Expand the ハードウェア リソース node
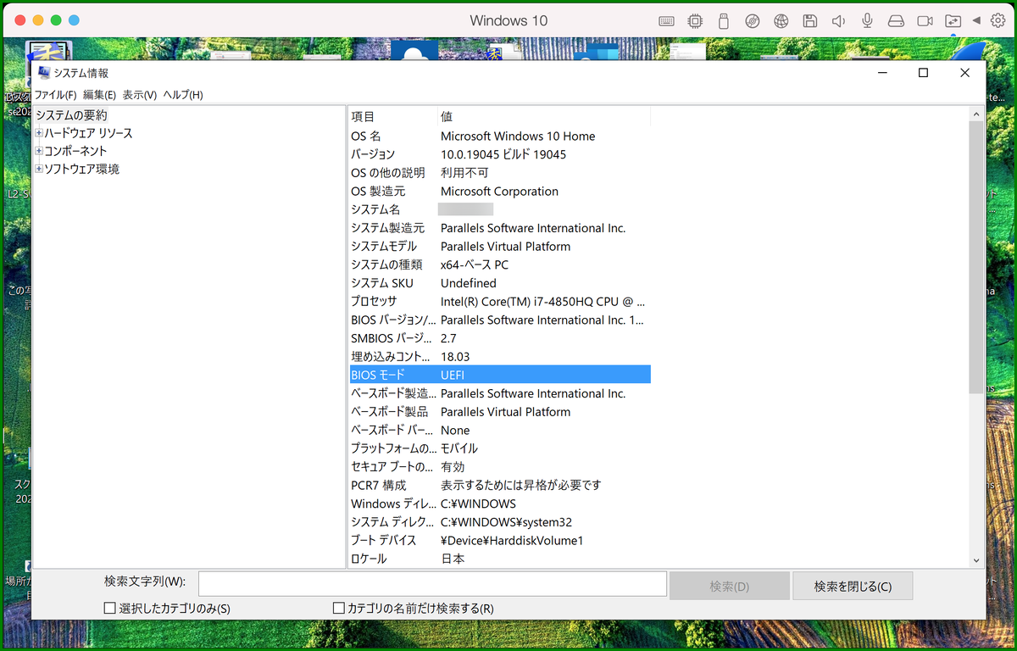 39,133
